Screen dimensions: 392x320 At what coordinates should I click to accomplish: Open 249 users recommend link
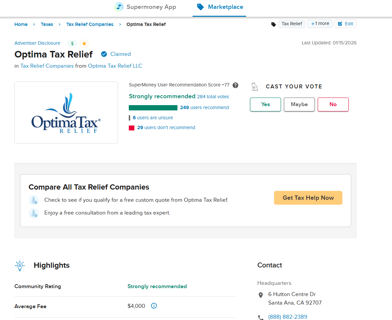click(204, 107)
